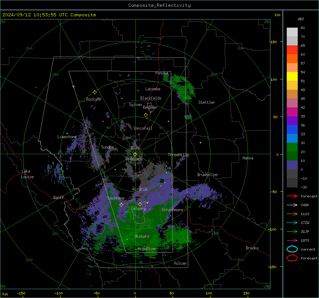Select the yellow diamond marker near RockyMH
The height and width of the screenshot is (298, 319).
[x=95, y=92]
